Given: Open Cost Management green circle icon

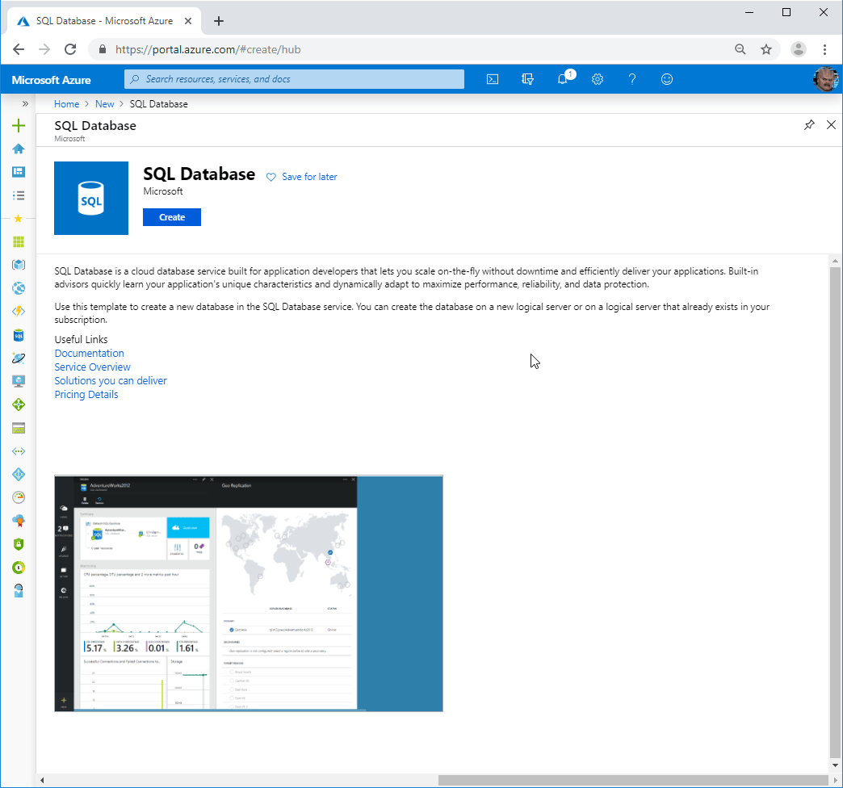Looking at the screenshot, I should [19, 567].
